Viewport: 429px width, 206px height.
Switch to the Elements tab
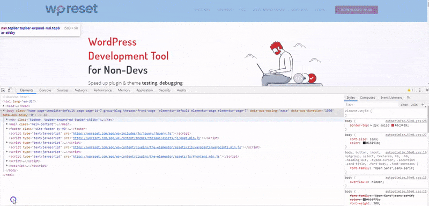(26, 90)
